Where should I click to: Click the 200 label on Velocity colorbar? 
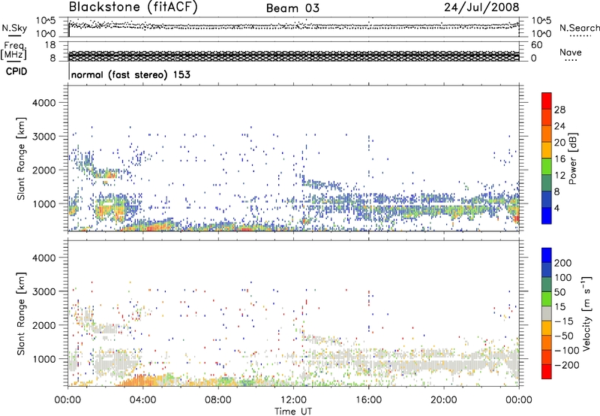point(563,263)
